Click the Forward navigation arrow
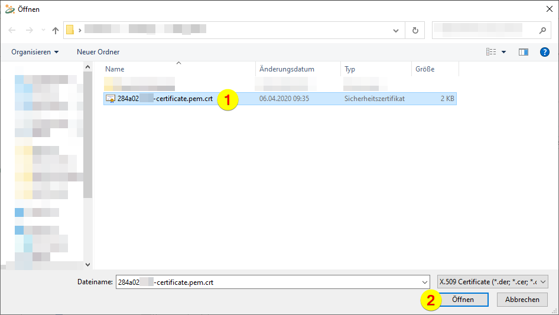 pyautogui.click(x=29, y=30)
